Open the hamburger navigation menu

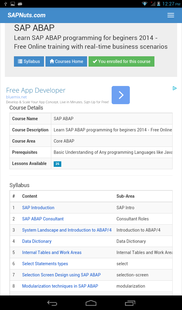[170, 15]
